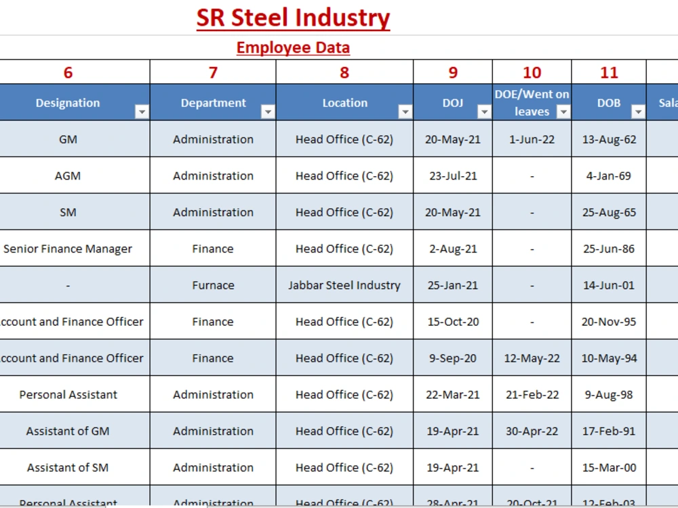Image resolution: width=678 pixels, height=508 pixels.
Task: Select the Department header cell
Action: click(x=213, y=102)
